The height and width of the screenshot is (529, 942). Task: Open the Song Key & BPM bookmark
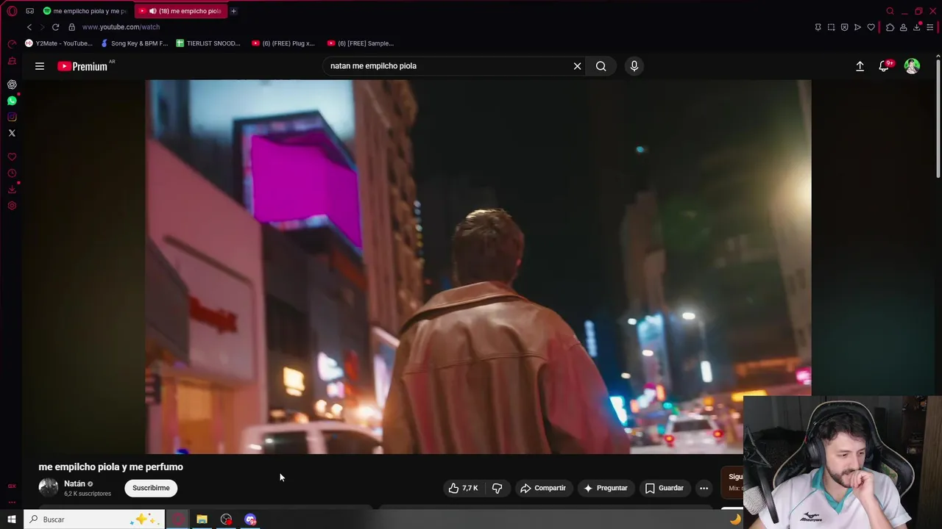(135, 43)
